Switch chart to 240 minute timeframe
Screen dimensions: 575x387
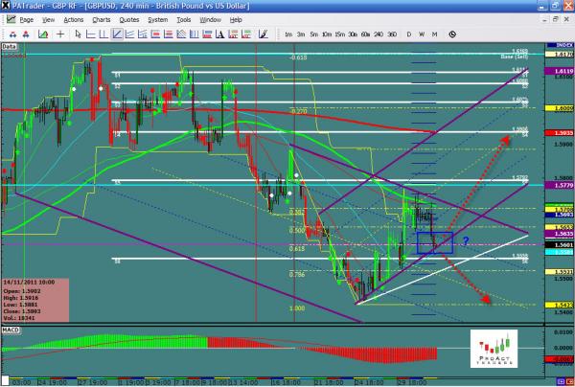[x=379, y=34]
